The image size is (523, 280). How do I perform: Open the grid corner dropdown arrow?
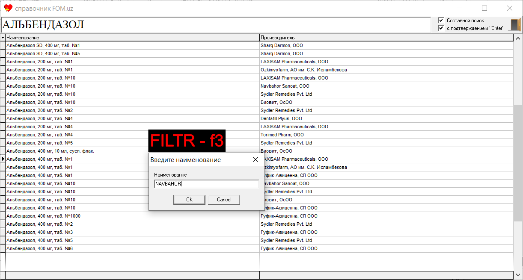[x=3, y=38]
